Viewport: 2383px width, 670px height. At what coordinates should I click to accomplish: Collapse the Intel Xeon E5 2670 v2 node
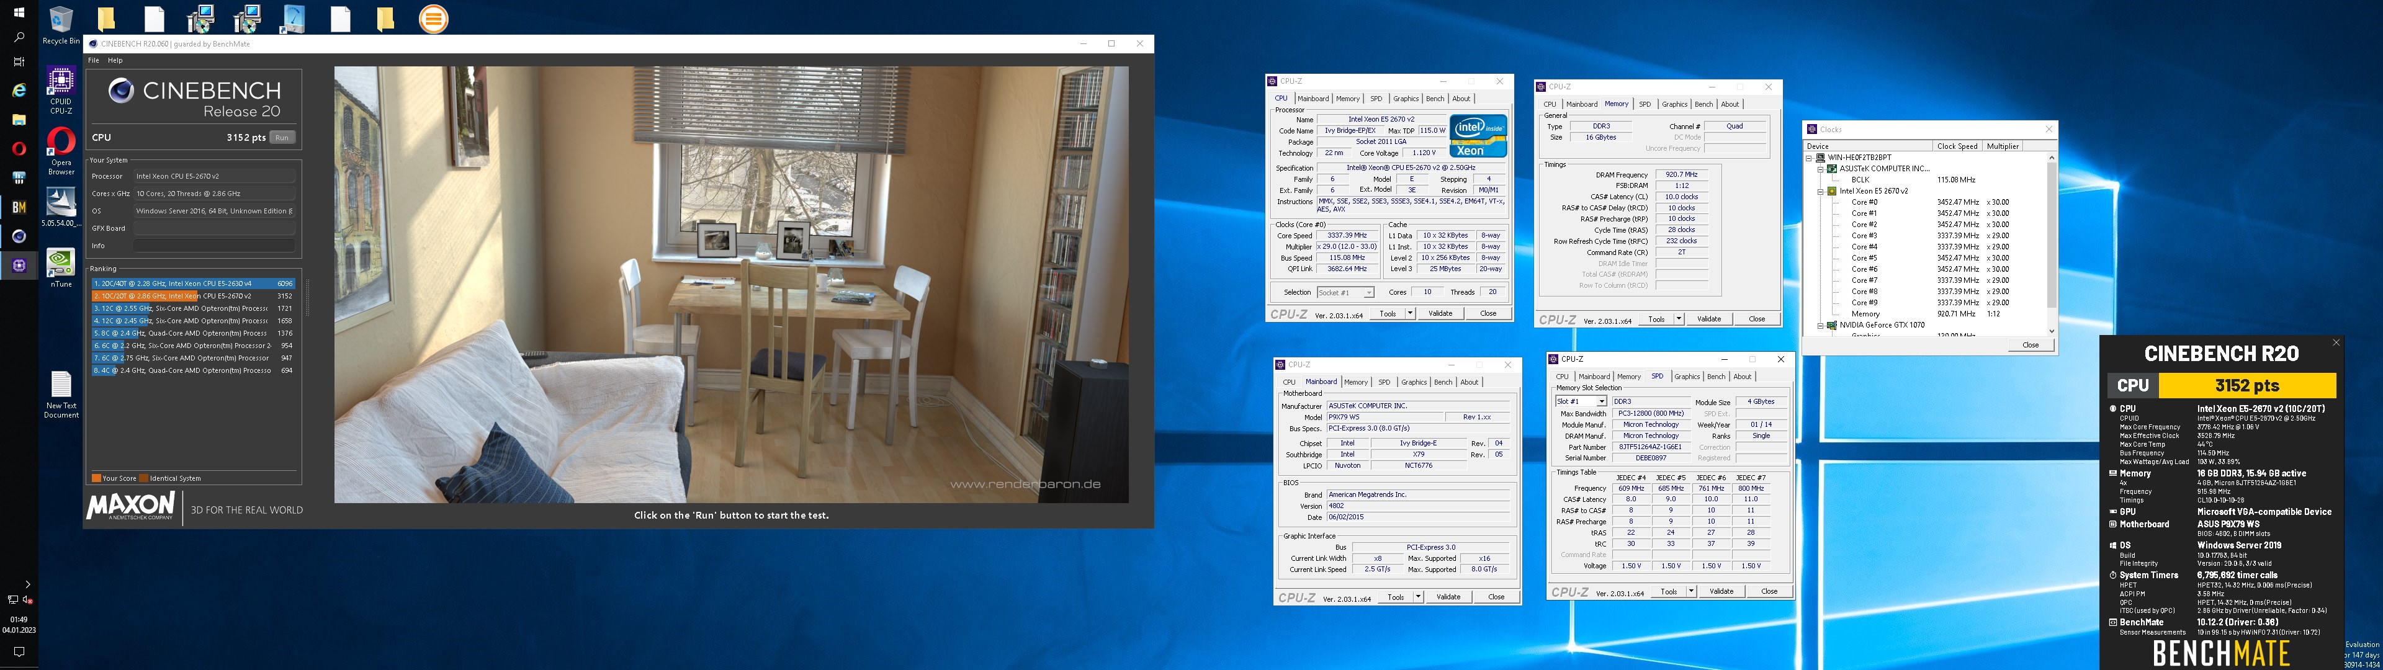click(1821, 190)
